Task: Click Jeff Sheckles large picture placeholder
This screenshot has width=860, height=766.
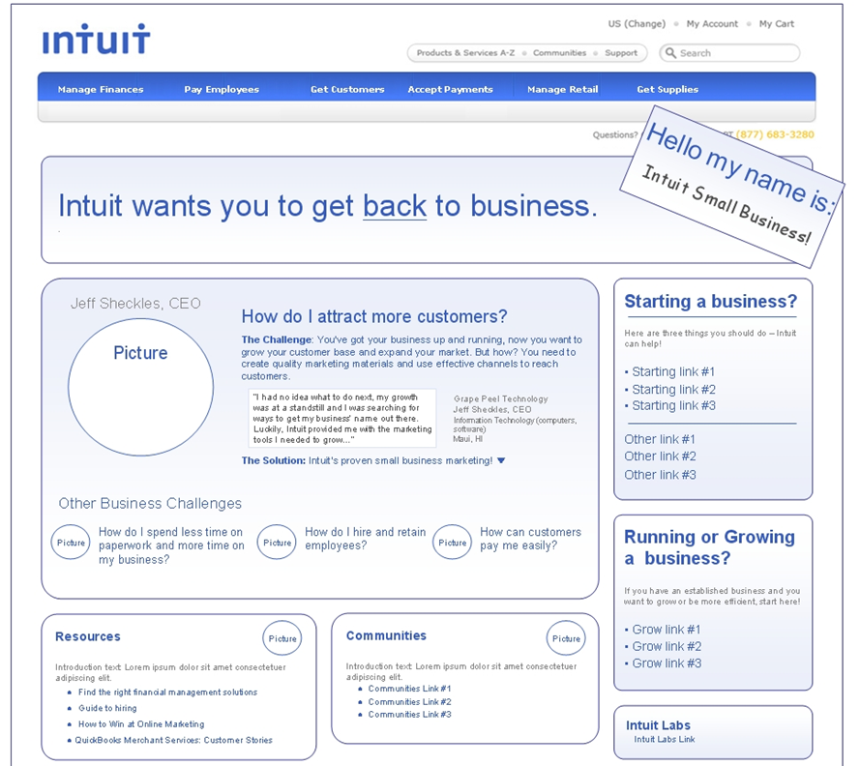Action: pyautogui.click(x=140, y=387)
